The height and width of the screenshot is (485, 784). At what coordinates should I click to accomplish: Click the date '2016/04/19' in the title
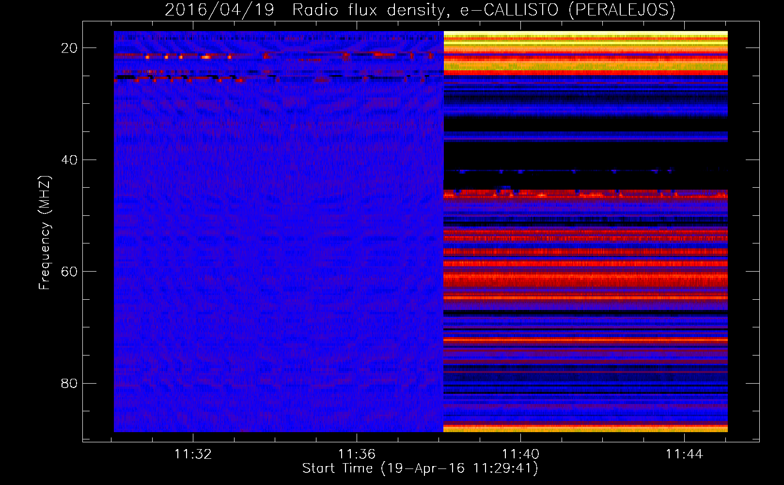[220, 10]
